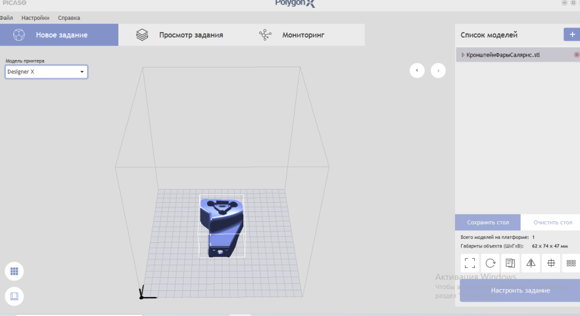Click the mirror model icon
Screen dimensions: 580x316
(x=531, y=263)
